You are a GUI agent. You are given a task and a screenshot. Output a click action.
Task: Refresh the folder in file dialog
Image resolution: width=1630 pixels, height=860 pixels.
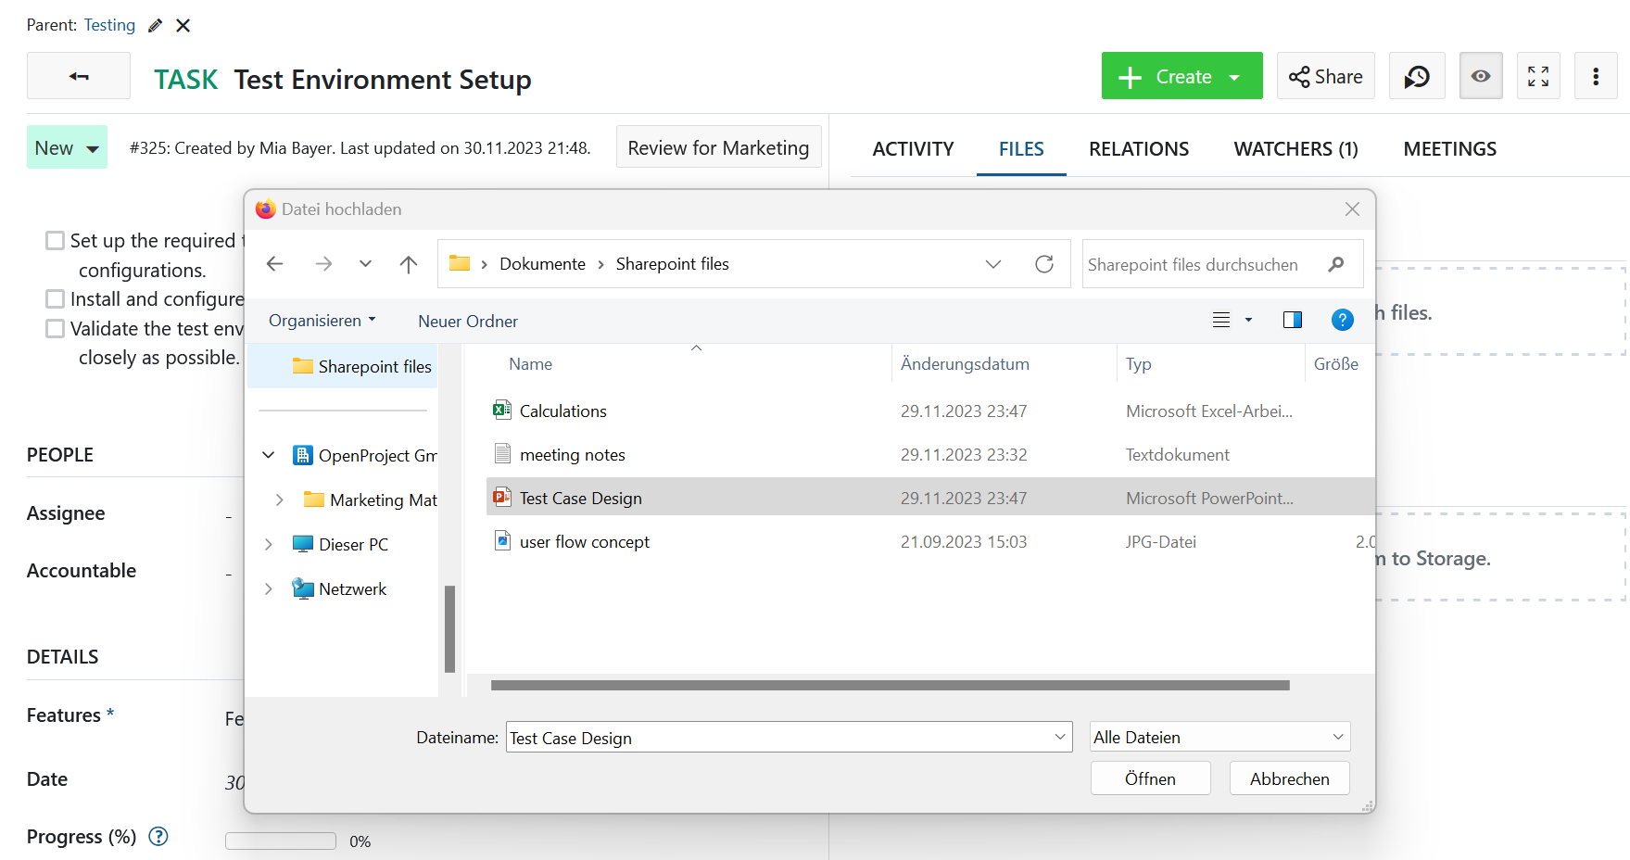coord(1043,264)
